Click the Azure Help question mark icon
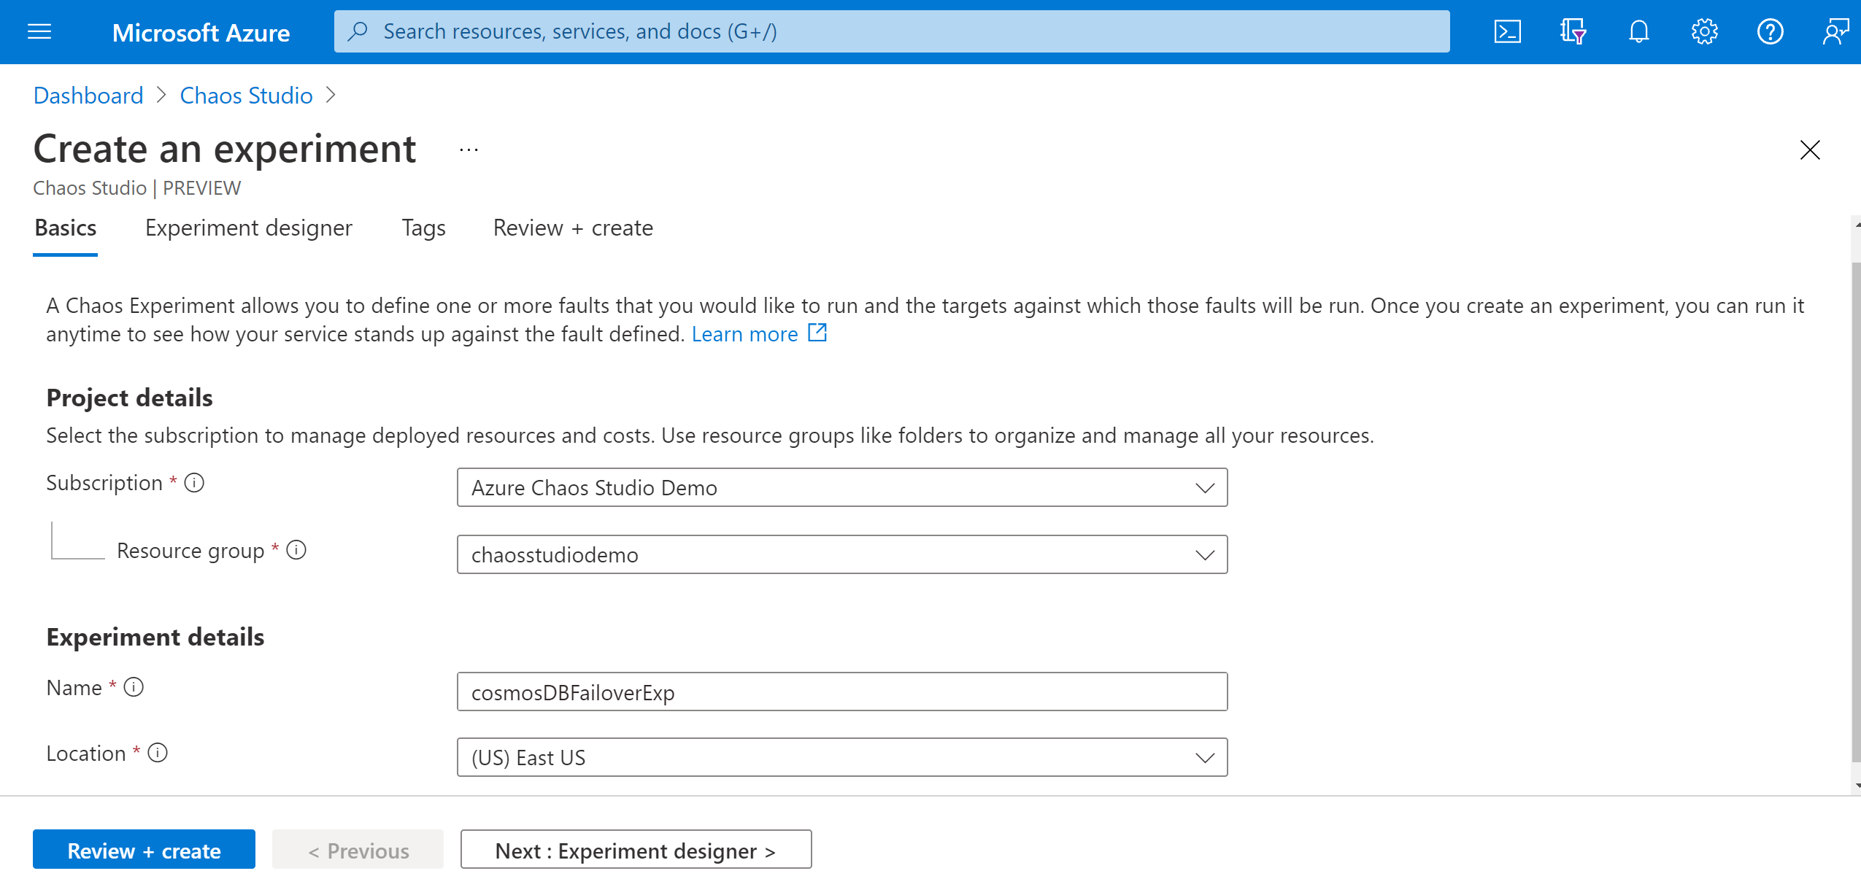1861x887 pixels. point(1772,32)
